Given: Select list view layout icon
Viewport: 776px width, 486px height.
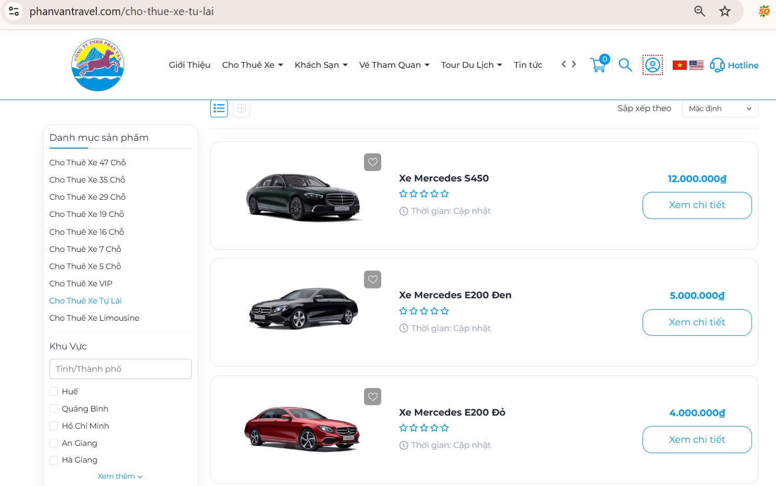Looking at the screenshot, I should [219, 108].
